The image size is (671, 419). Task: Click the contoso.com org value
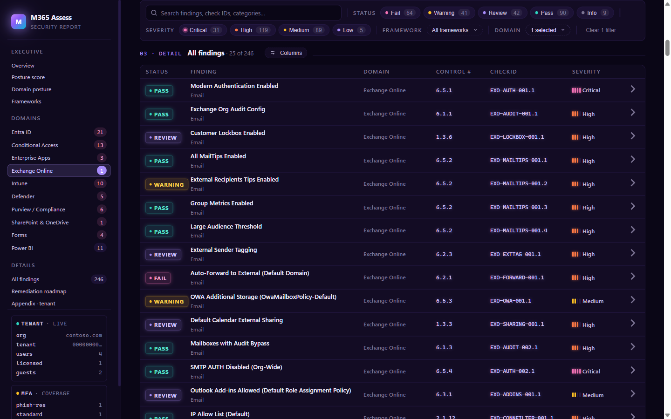(84, 335)
